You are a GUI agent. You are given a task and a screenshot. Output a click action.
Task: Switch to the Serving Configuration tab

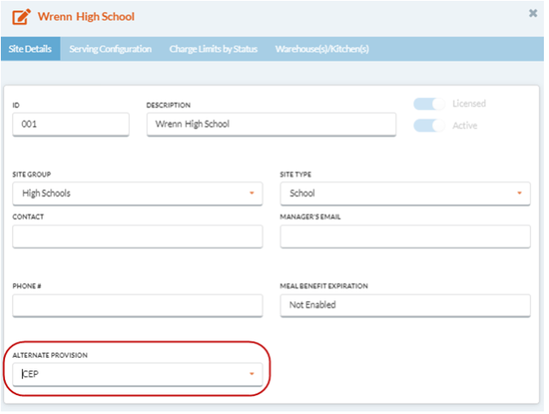pyautogui.click(x=110, y=49)
